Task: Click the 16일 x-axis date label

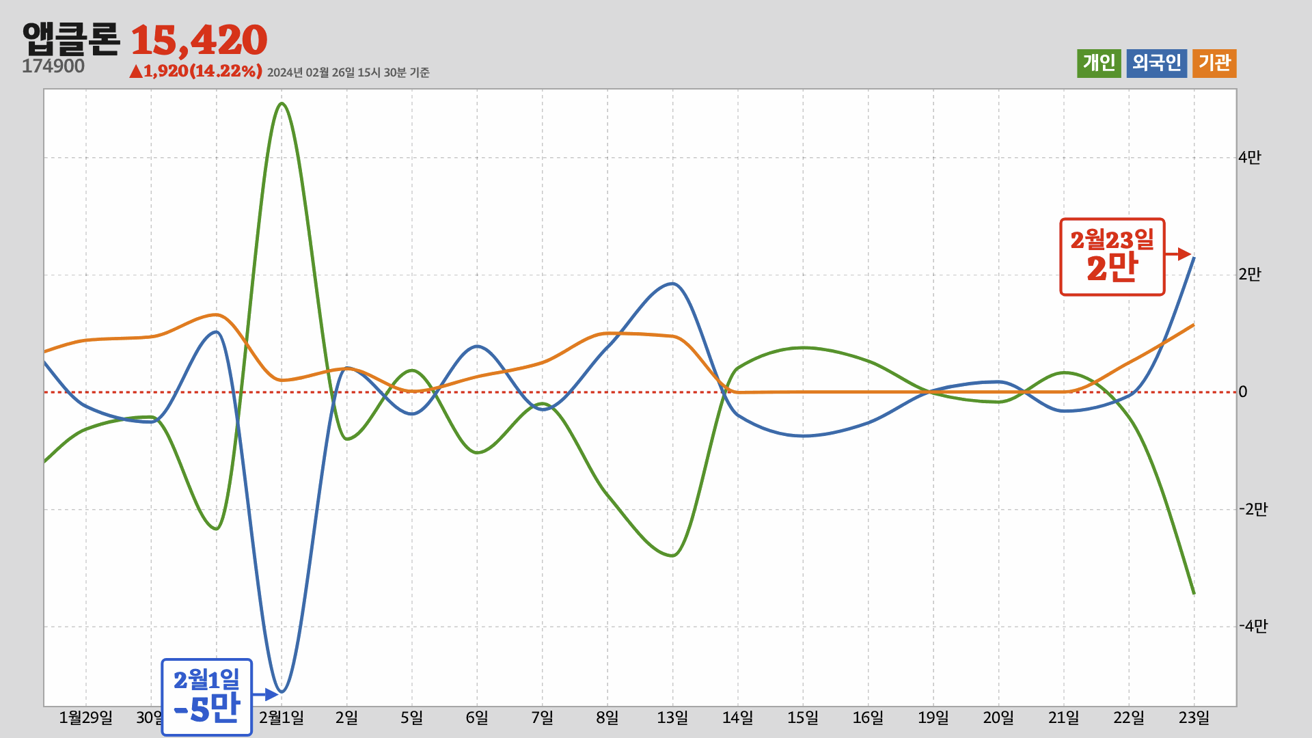Action: pyautogui.click(x=869, y=718)
